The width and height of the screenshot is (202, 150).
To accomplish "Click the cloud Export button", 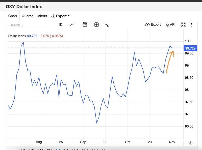I will tap(153, 24).
